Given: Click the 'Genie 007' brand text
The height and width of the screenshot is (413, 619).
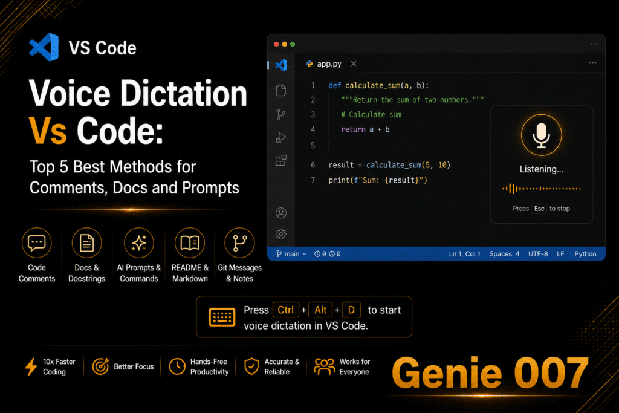Looking at the screenshot, I should (x=490, y=373).
